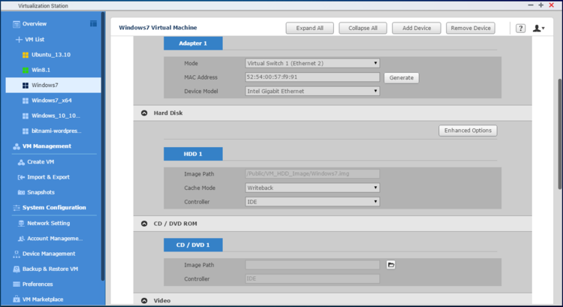563x307 pixels.
Task: Collapse the Video section
Action: pyautogui.click(x=144, y=301)
